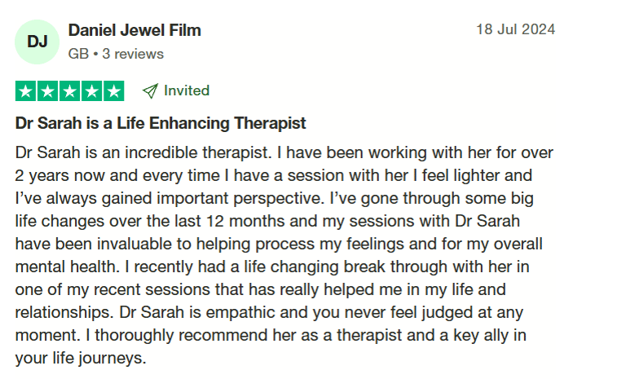This screenshot has width=626, height=379.
Task: Click the paper plane Invited icon
Action: tap(150, 91)
